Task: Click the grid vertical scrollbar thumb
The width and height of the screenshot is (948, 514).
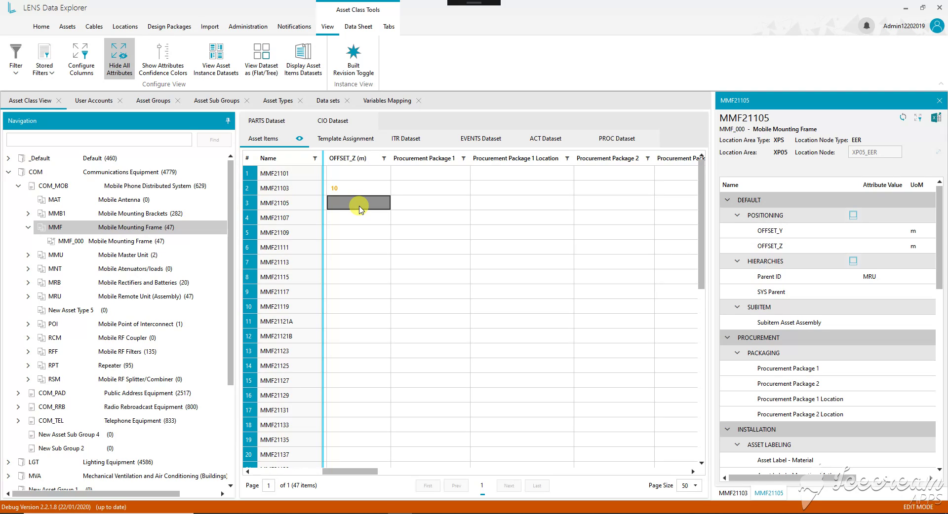Action: coord(701,224)
